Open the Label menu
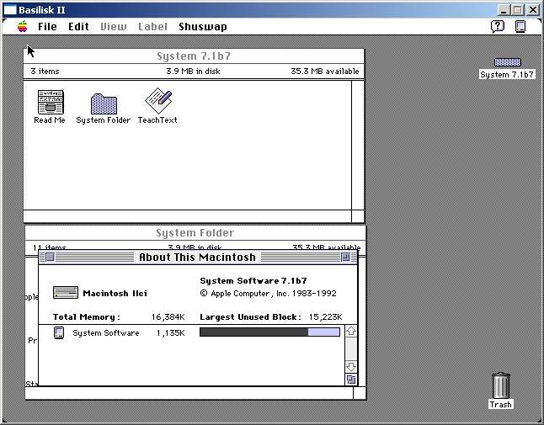This screenshot has width=544, height=425. (x=152, y=27)
